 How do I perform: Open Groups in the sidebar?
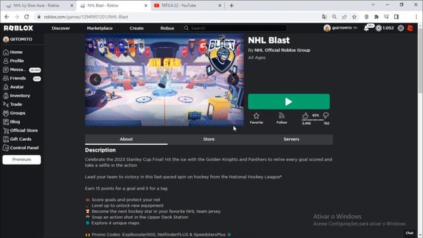pyautogui.click(x=14, y=113)
